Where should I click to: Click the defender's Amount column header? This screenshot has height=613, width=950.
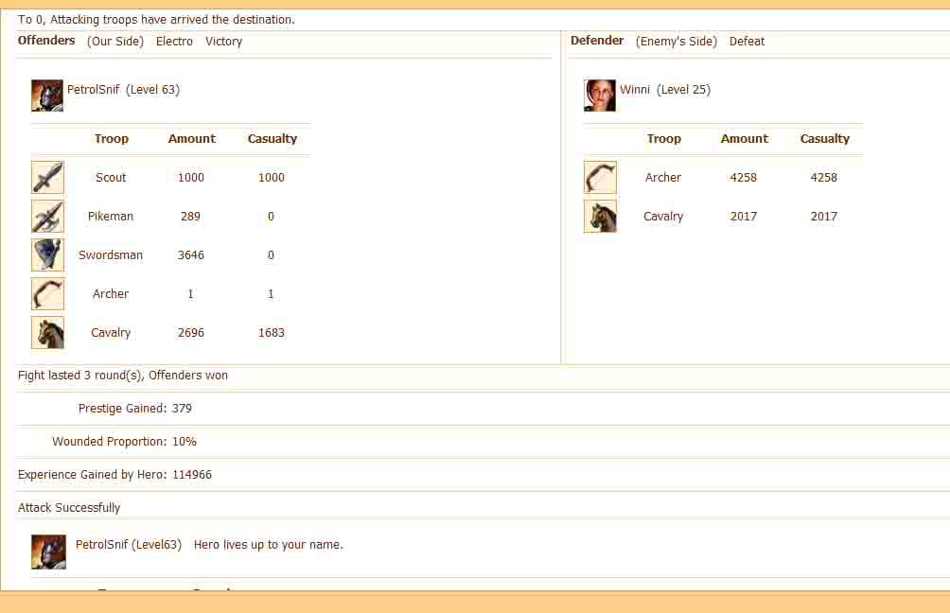[x=745, y=139]
